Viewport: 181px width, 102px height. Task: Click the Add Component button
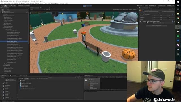(156, 26)
